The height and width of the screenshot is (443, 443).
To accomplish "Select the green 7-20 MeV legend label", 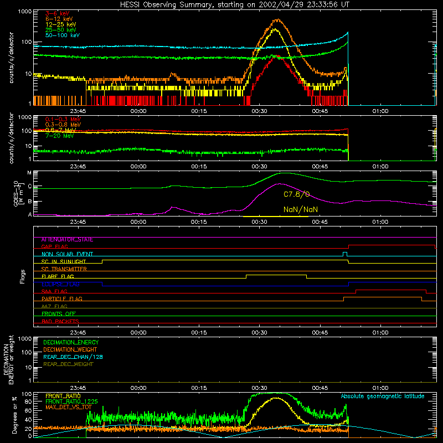I will [x=59, y=136].
